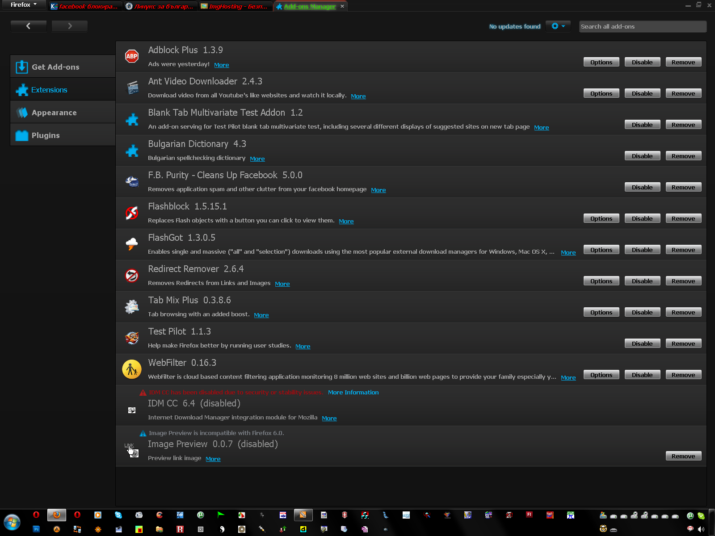Disable Ant Video Downloader

click(x=642, y=93)
